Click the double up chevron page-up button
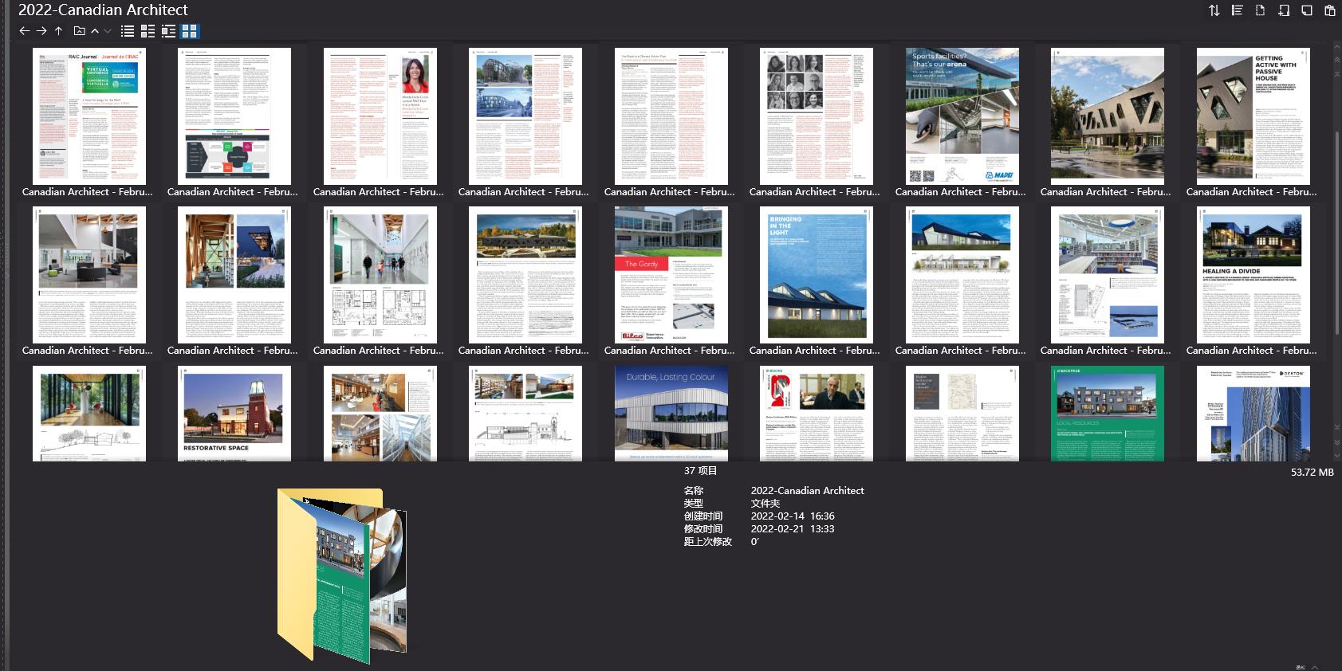 (1337, 60)
